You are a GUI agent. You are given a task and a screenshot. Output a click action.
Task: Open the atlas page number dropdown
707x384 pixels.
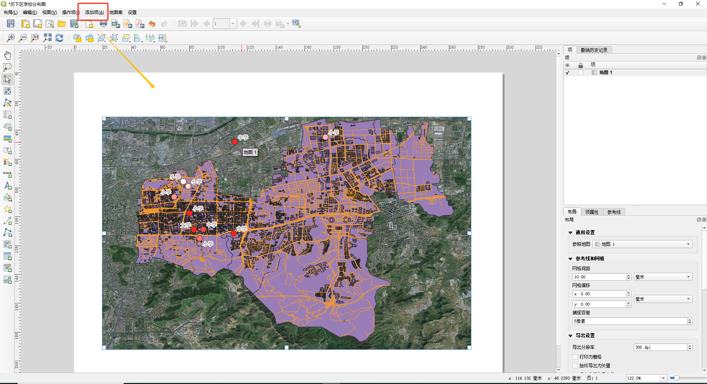pos(233,24)
